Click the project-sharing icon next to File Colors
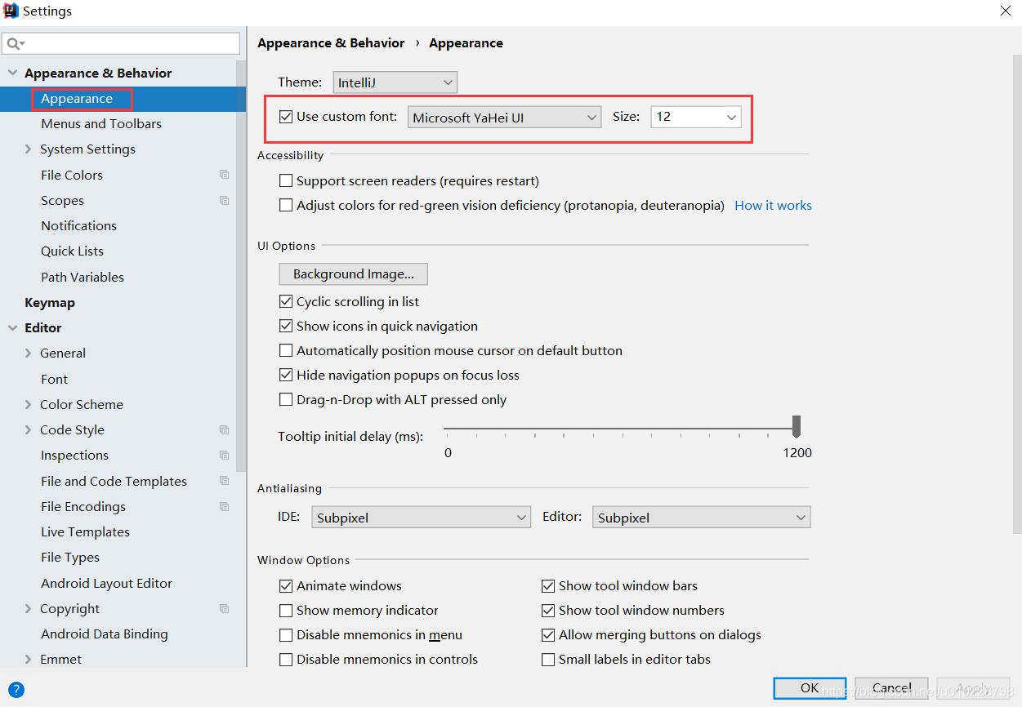 224,175
